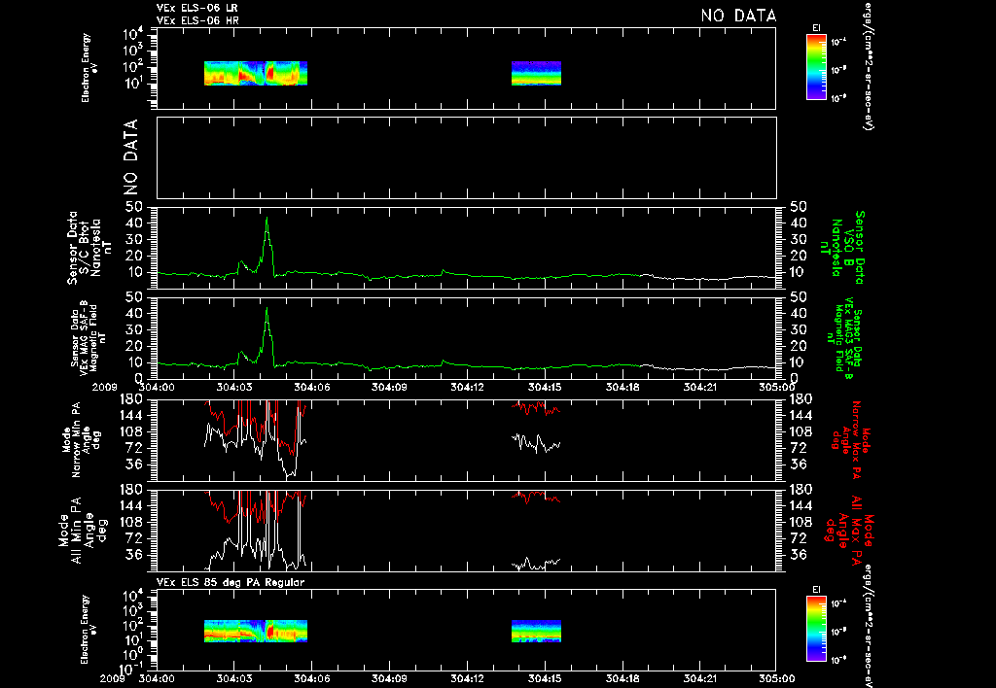Screen dimensions: 996x688
Task: Click the "Electron Energy eV" label of bottom panel
Action: [x=90, y=629]
